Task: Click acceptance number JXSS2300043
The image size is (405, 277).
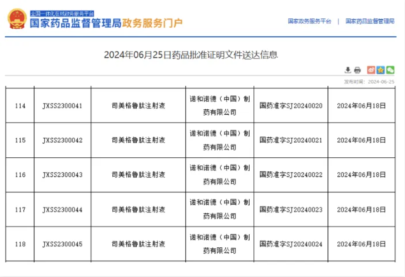Action: pos(63,175)
